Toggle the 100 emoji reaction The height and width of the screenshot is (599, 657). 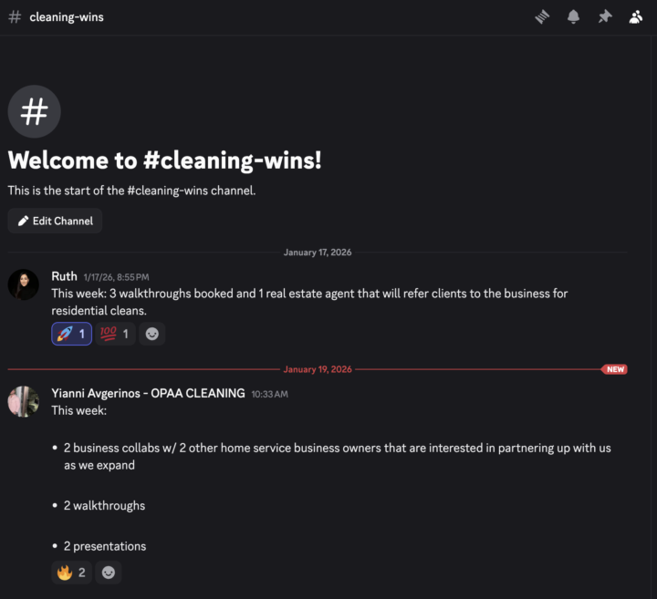coord(115,335)
